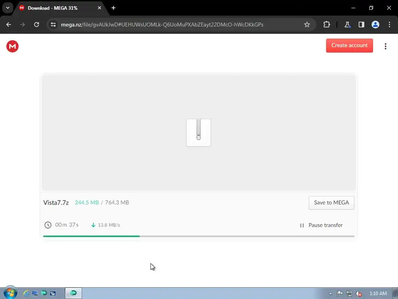
Task: Click the Save to MEGA button
Action: click(331, 202)
